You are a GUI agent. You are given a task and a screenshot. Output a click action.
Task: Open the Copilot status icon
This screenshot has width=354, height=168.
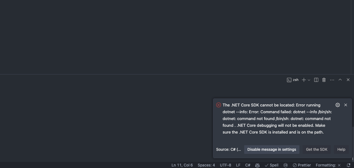tap(257, 165)
